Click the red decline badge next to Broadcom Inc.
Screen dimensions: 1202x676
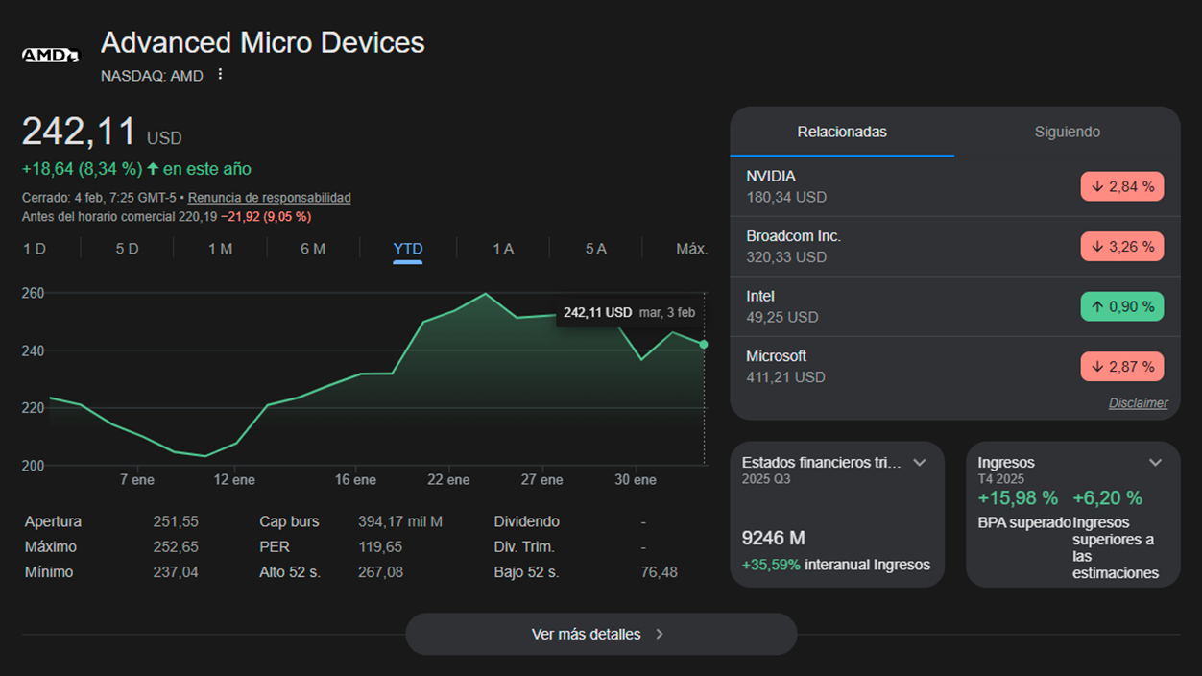click(x=1121, y=246)
